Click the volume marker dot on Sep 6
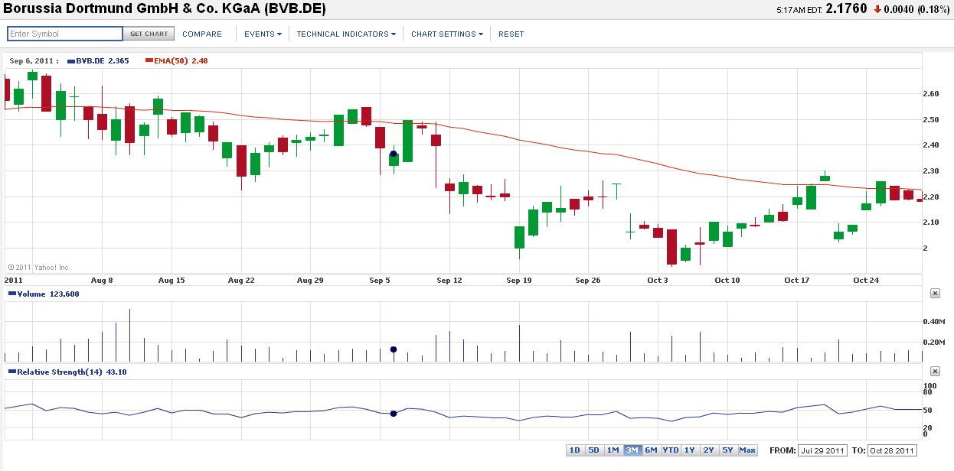The image size is (954, 471). click(394, 349)
